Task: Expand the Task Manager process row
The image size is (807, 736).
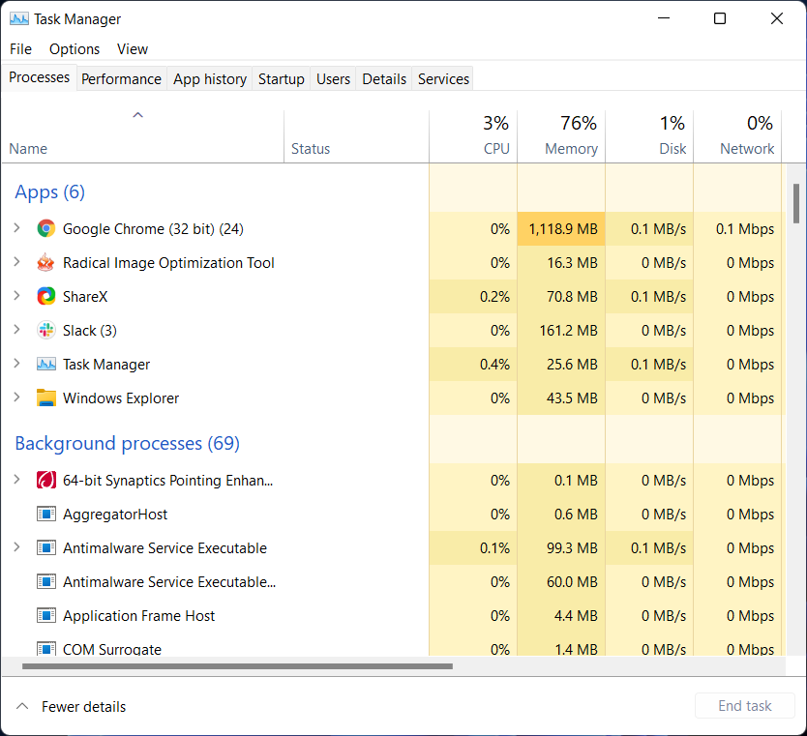Action: (x=17, y=364)
